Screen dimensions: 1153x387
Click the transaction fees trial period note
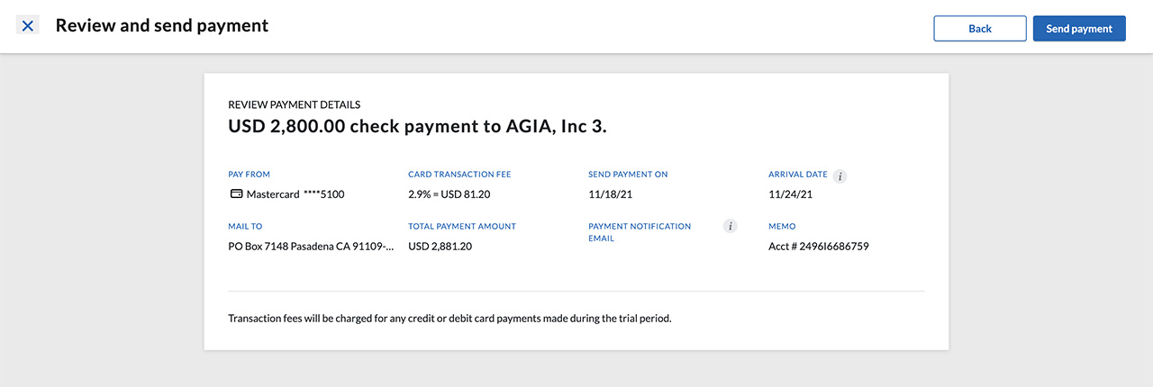[449, 319]
